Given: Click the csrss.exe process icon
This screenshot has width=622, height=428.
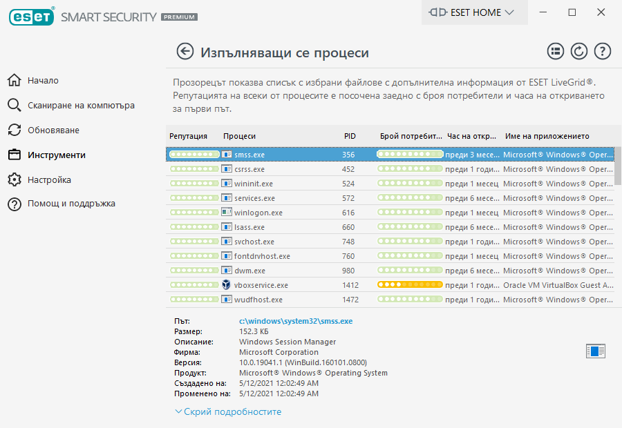Looking at the screenshot, I should (227, 169).
